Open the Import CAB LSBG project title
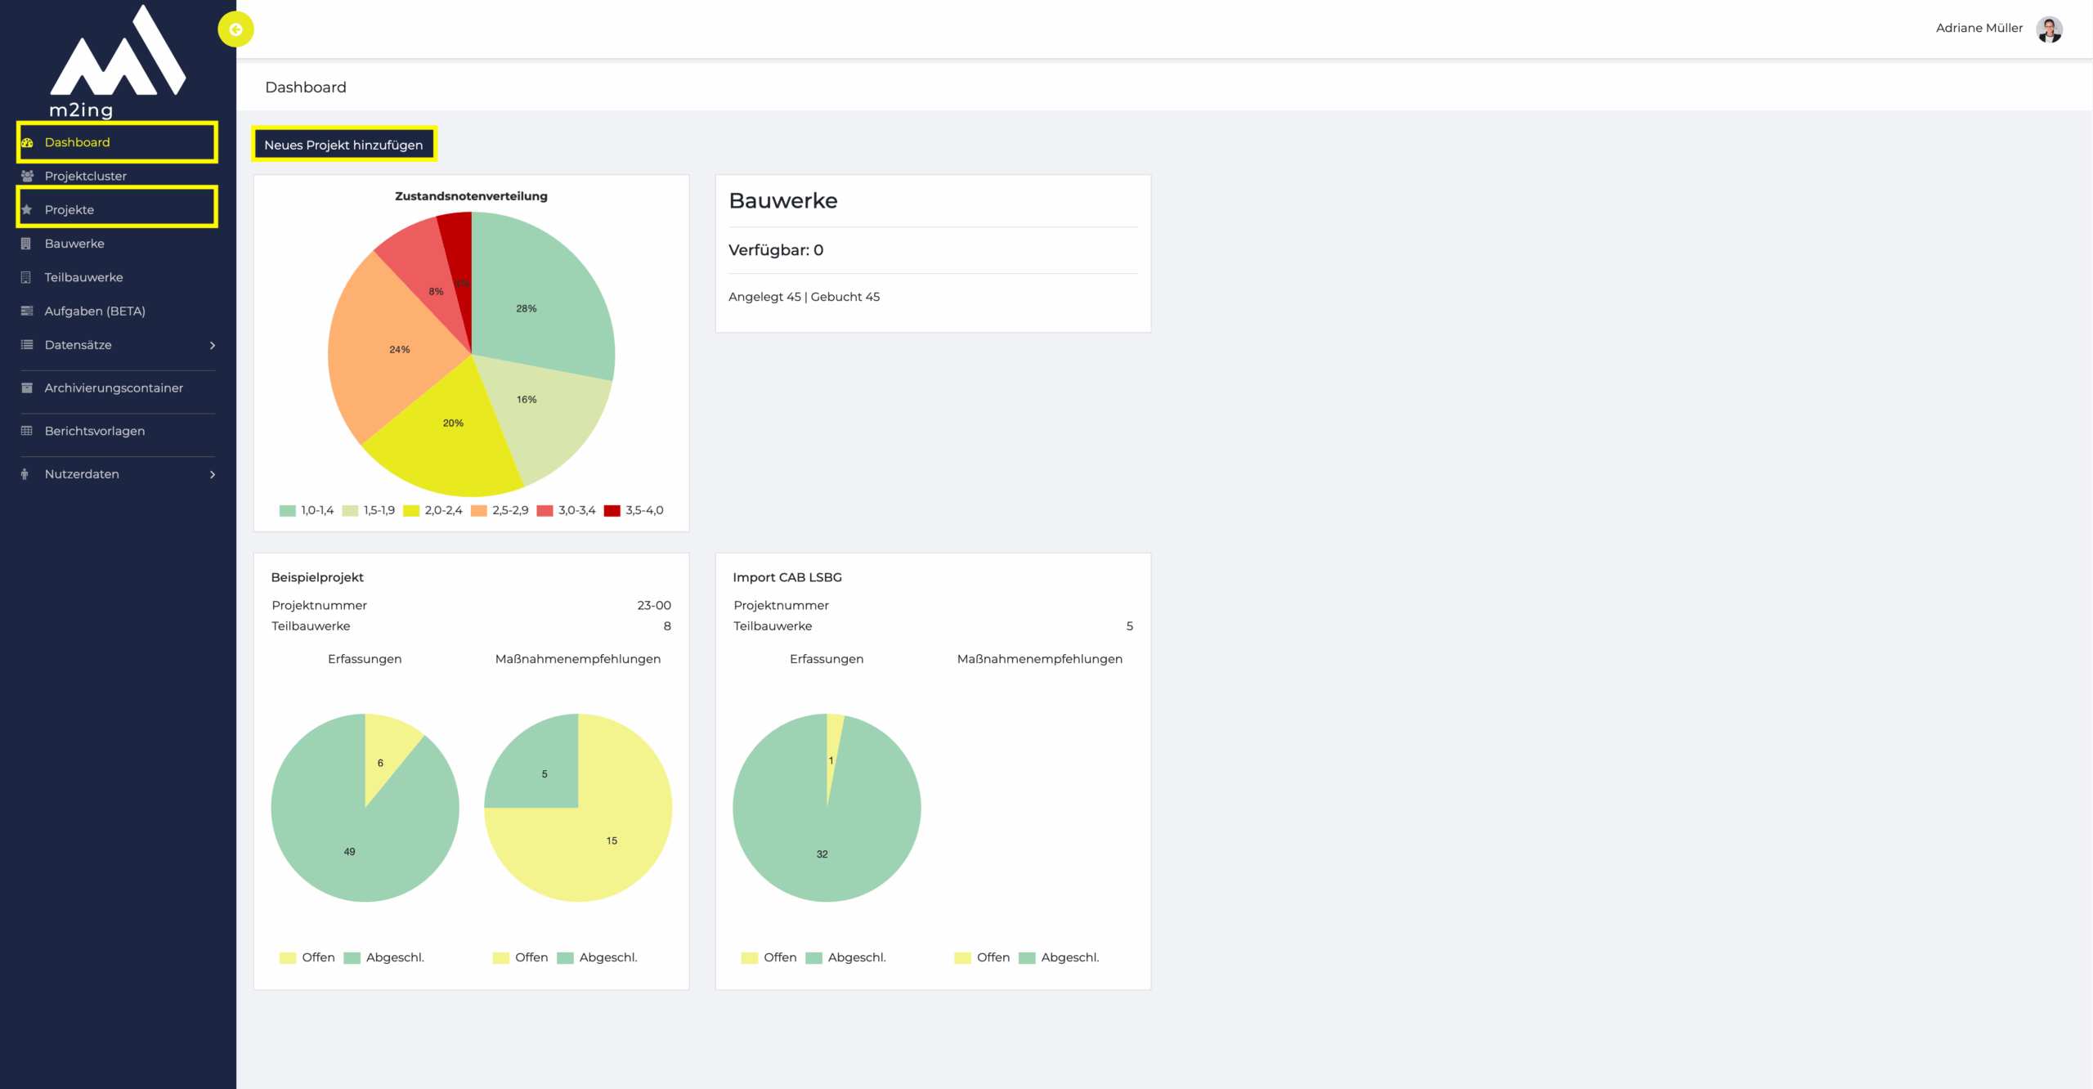 click(x=787, y=577)
